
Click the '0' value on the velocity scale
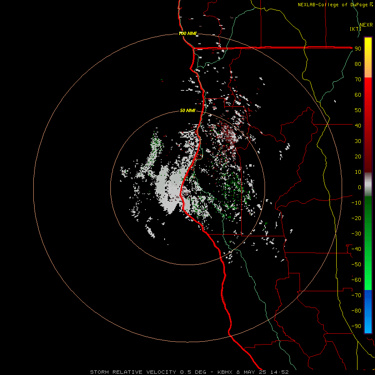(360, 187)
